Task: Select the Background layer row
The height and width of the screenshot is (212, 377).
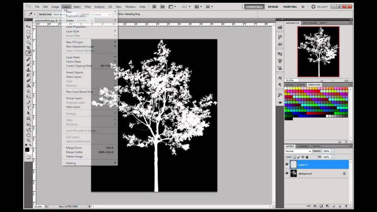Action: coord(317,173)
